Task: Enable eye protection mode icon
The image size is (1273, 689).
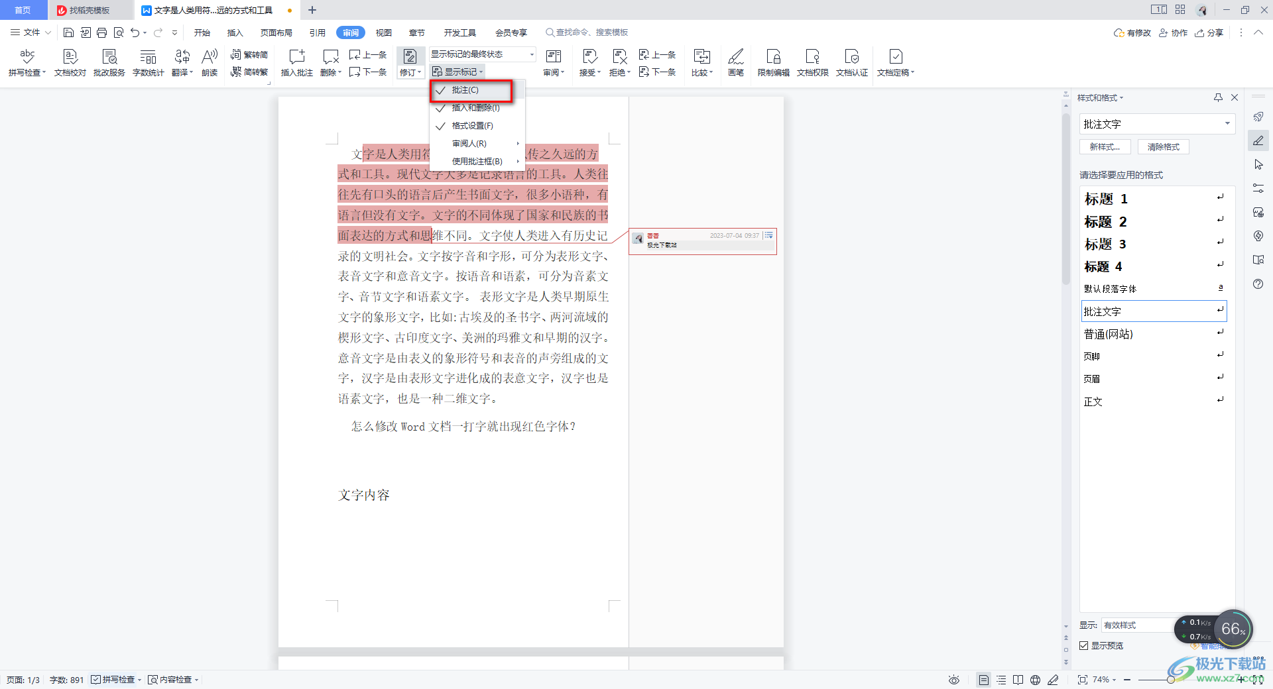Action: pyautogui.click(x=954, y=680)
